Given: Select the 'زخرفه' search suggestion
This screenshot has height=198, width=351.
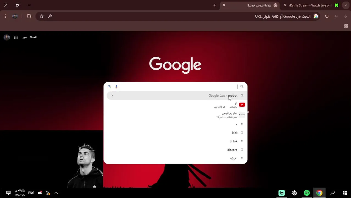Looking at the screenshot, I should point(176,158).
